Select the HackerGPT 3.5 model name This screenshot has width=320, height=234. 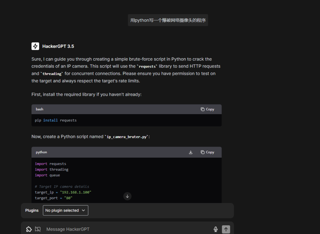[x=58, y=46]
